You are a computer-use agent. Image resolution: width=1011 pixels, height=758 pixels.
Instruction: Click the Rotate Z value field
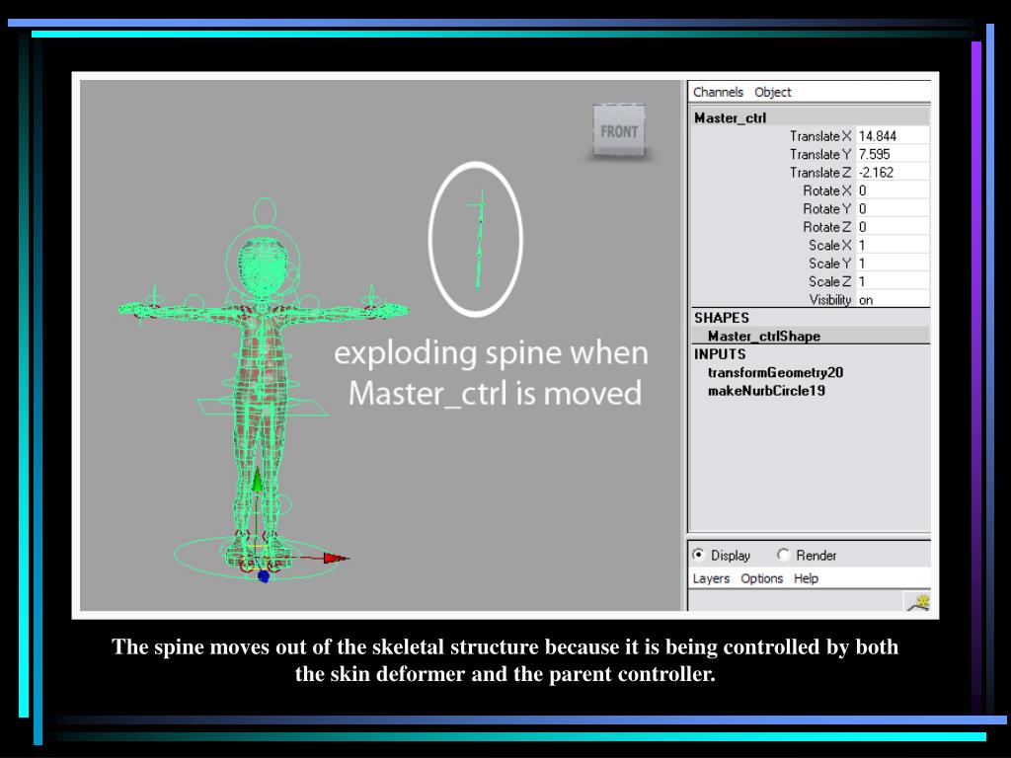pos(893,227)
